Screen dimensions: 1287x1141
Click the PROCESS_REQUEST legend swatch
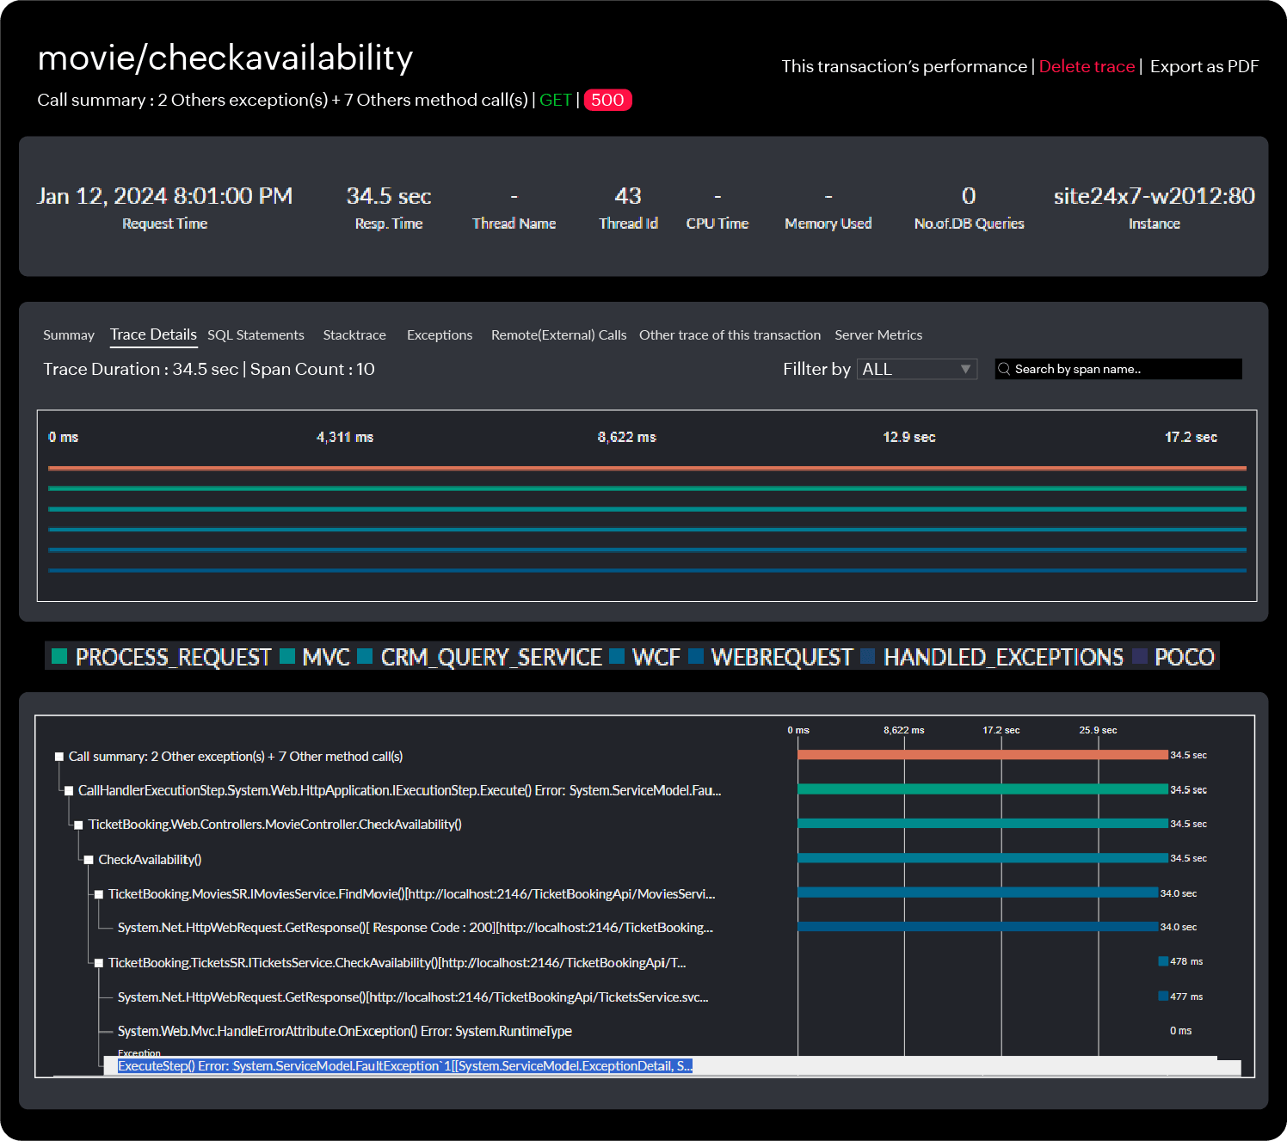59,656
